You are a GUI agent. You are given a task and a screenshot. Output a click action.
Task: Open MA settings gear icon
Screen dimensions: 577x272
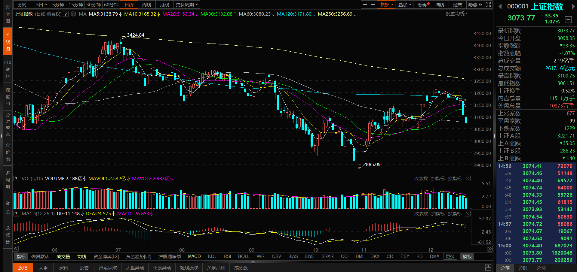[73, 14]
